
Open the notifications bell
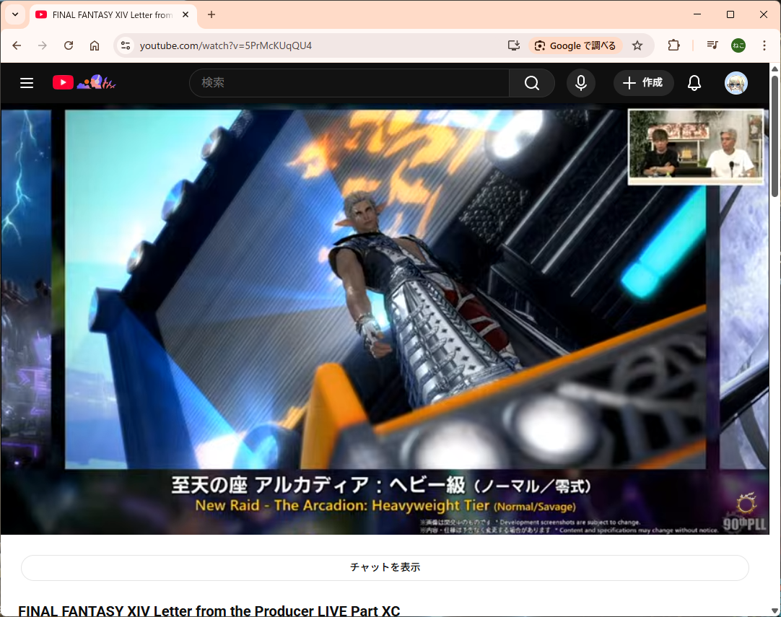point(694,83)
